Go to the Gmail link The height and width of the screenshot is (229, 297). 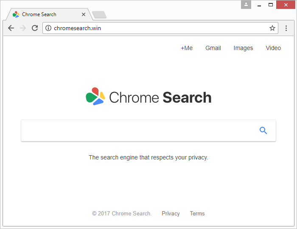pos(213,48)
